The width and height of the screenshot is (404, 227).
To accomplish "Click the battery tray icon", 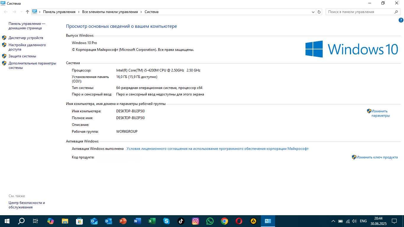I will [340, 221].
